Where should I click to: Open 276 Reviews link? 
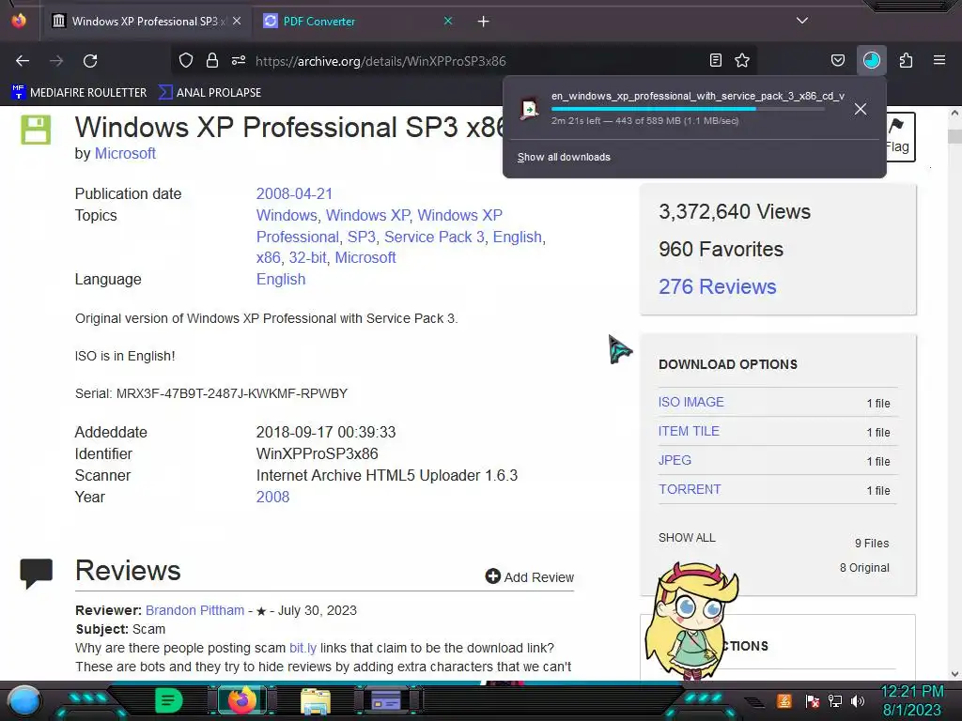(717, 286)
